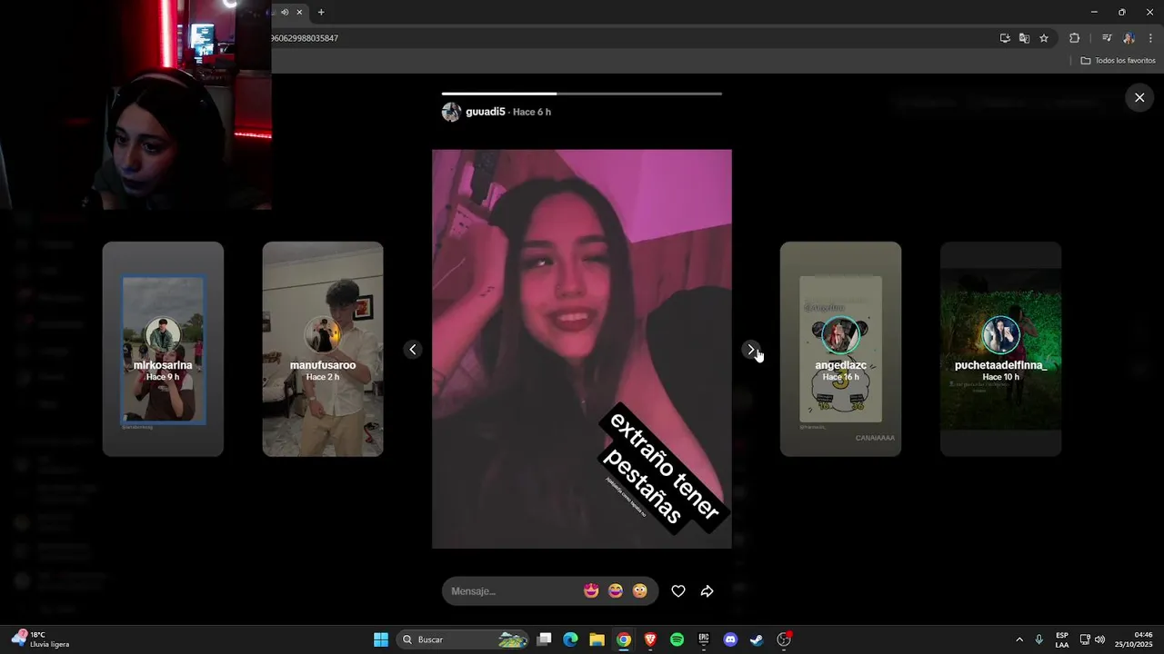React with laughing emoji

tap(616, 591)
